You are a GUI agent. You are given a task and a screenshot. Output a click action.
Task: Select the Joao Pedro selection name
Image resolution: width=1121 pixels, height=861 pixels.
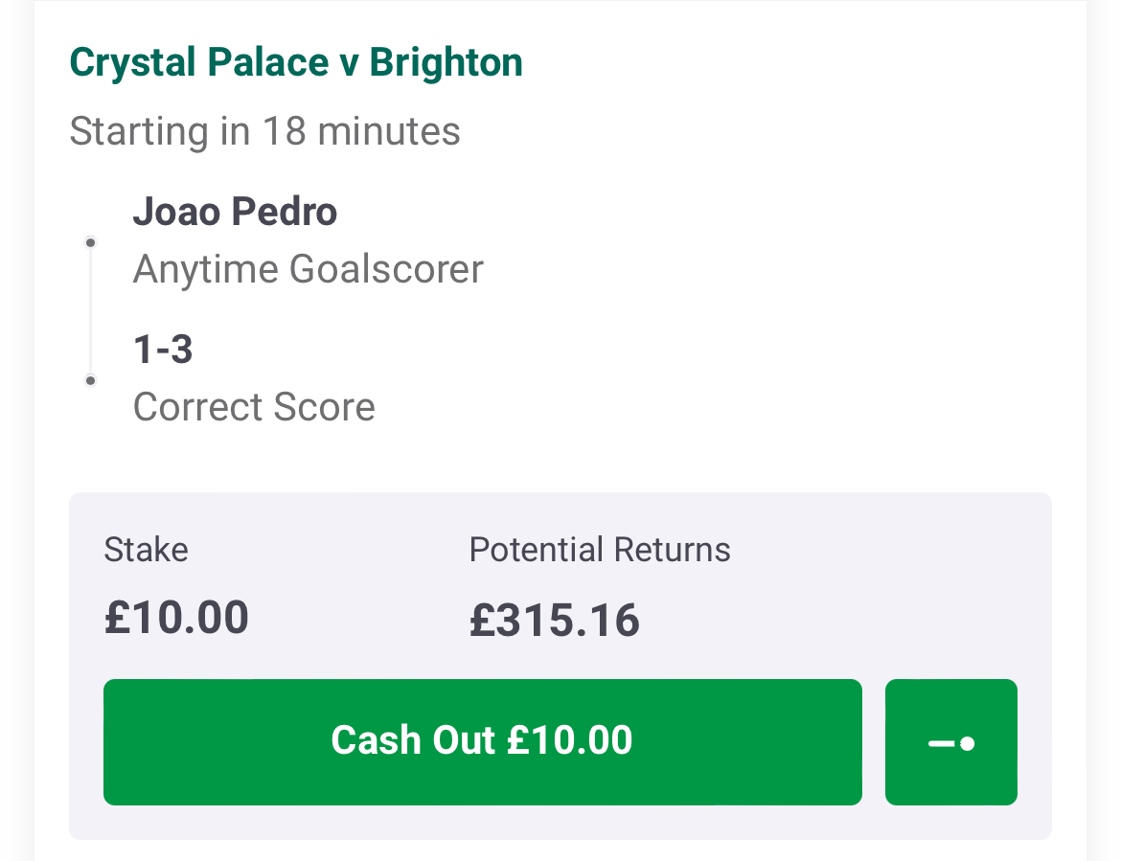click(x=235, y=212)
